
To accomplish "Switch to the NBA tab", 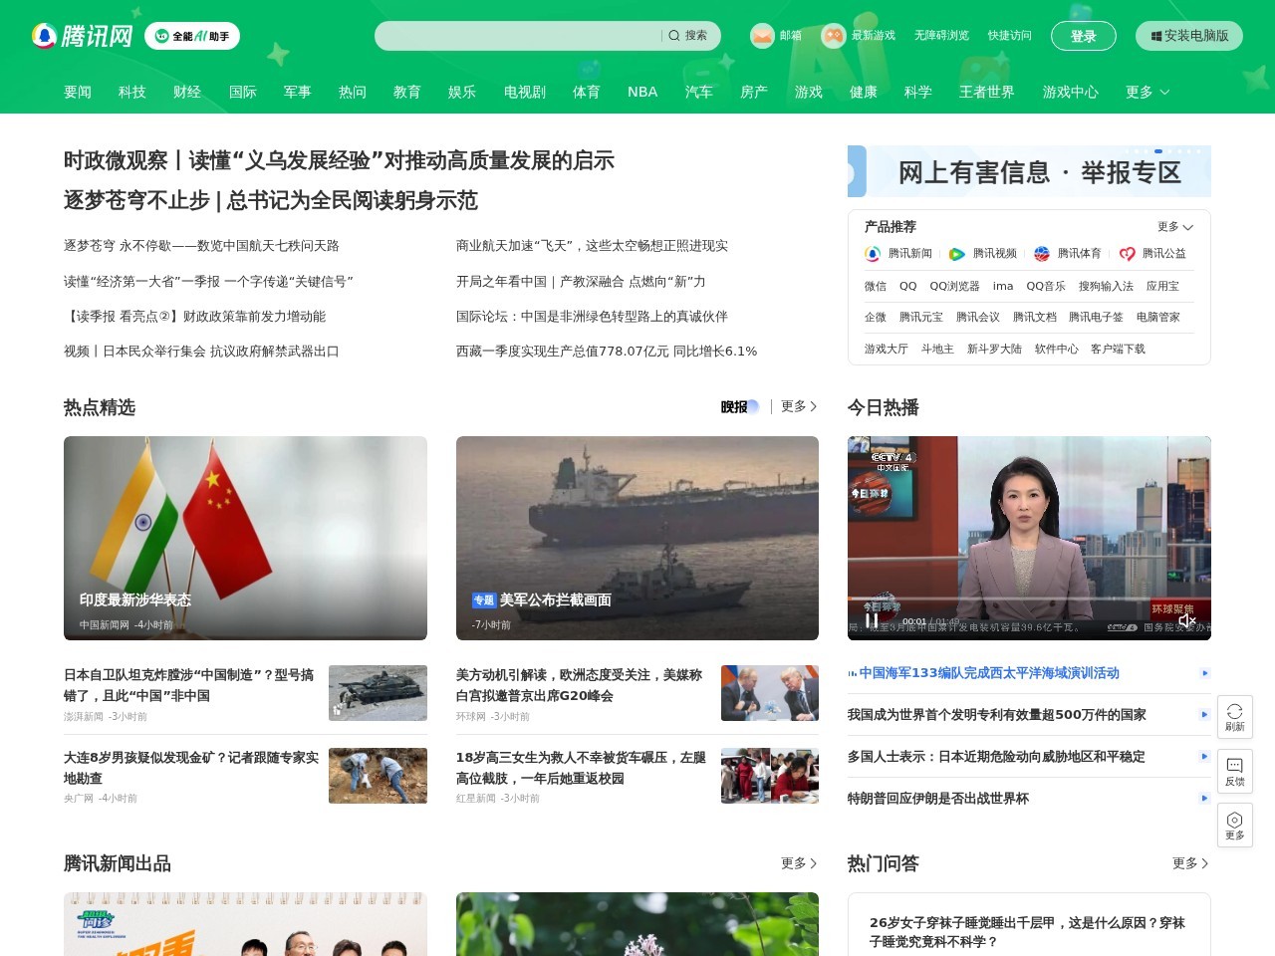I will [x=642, y=92].
